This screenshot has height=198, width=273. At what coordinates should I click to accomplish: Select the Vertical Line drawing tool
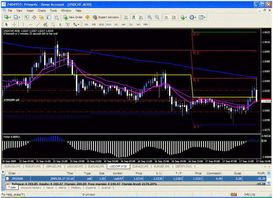(23, 25)
